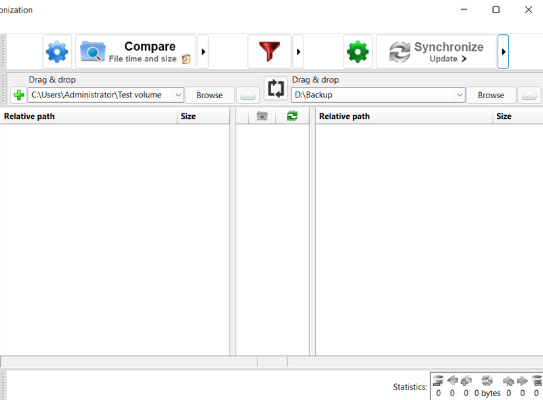543x400 pixels.
Task: Start Compare by file time and size
Action: click(x=136, y=51)
